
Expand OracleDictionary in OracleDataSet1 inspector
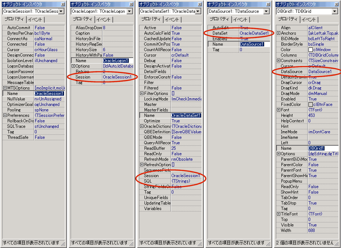(142, 126)
